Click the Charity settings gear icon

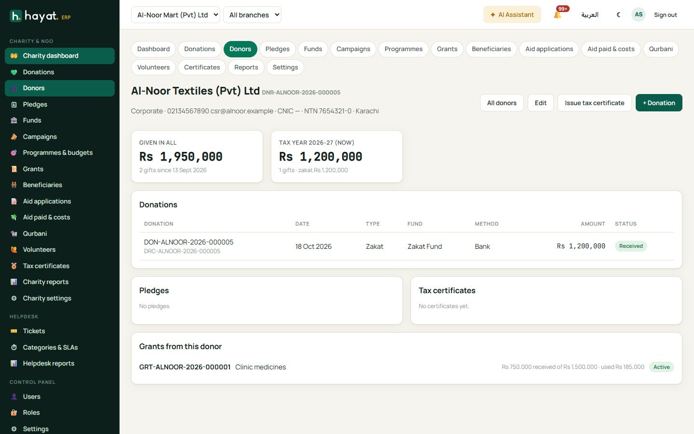click(14, 298)
